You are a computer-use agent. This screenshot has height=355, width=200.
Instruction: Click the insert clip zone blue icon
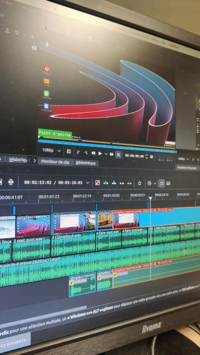pyautogui.click(x=106, y=182)
